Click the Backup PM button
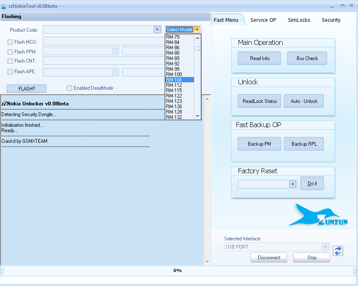 (260, 144)
